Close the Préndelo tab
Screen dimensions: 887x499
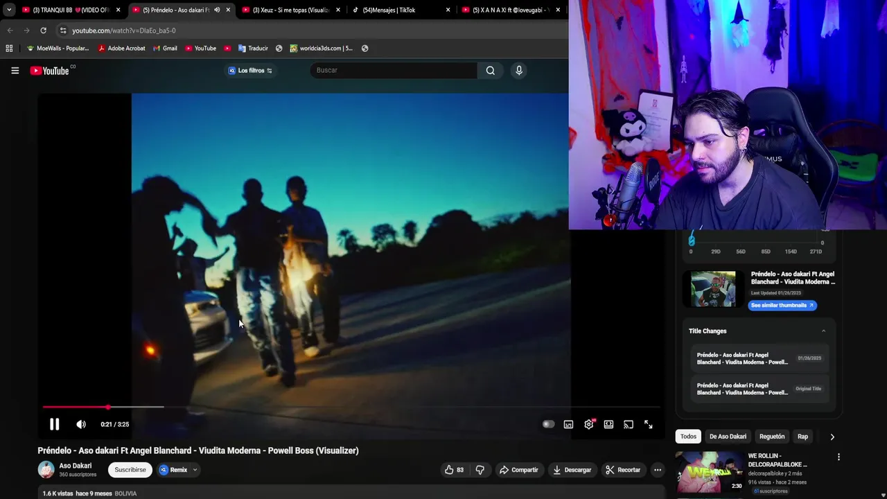coord(228,10)
